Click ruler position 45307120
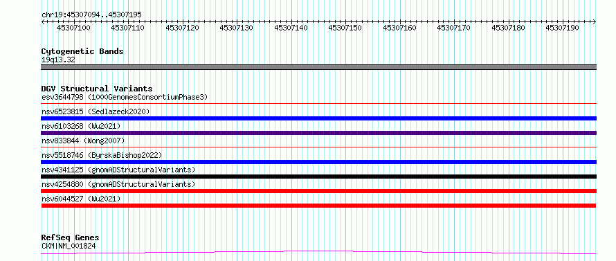This screenshot has width=616, height=261. click(x=182, y=28)
